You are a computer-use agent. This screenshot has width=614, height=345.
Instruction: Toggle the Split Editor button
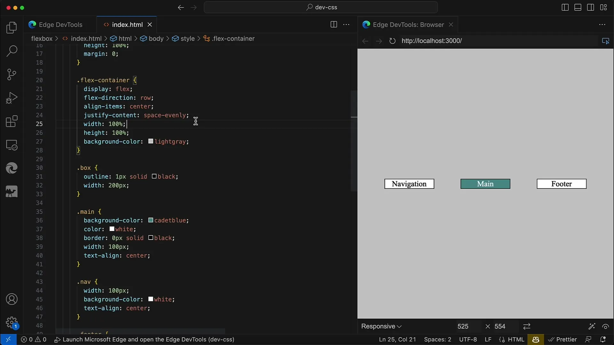334,24
